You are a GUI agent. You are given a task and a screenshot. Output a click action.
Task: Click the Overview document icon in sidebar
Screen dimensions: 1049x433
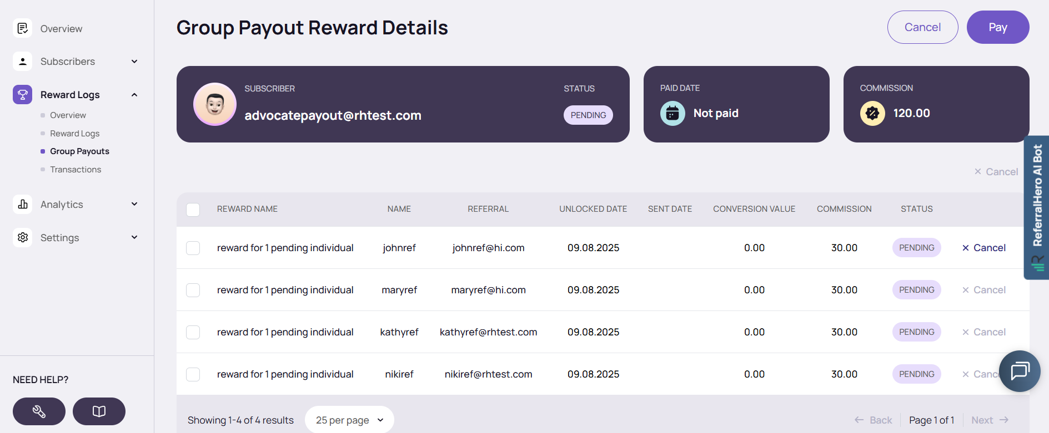pyautogui.click(x=22, y=28)
